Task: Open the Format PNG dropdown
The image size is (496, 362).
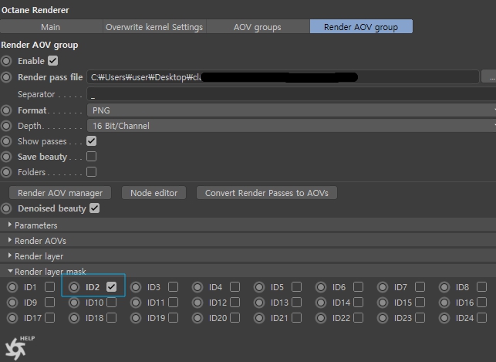Action: [x=292, y=110]
